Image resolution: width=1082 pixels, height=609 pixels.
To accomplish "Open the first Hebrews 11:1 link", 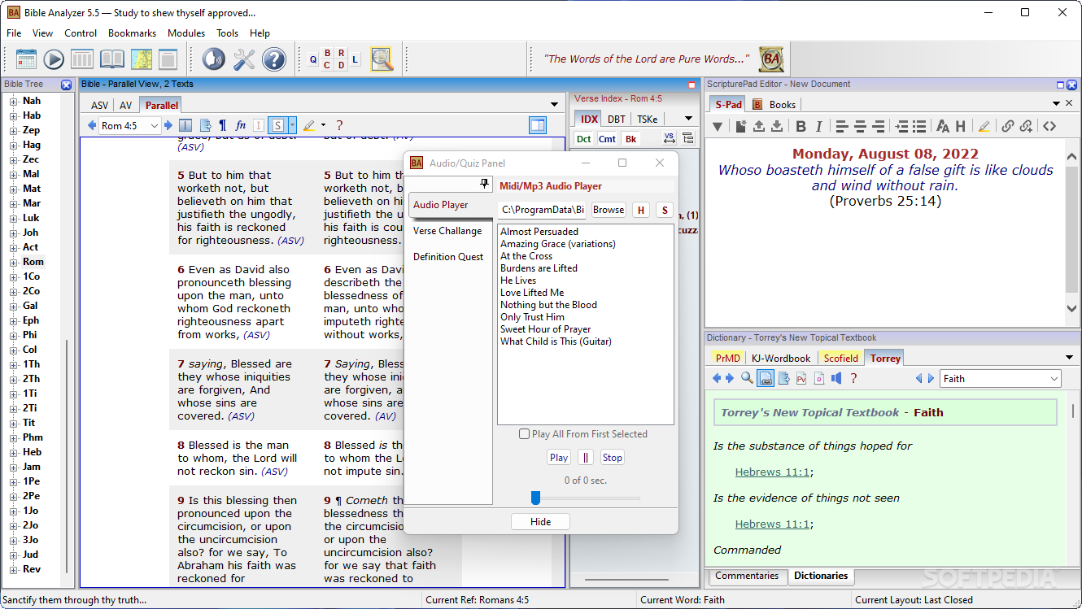I will tap(772, 472).
